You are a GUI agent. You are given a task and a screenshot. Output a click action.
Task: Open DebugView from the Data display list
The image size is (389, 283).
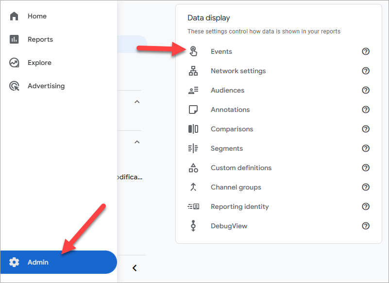tap(229, 226)
